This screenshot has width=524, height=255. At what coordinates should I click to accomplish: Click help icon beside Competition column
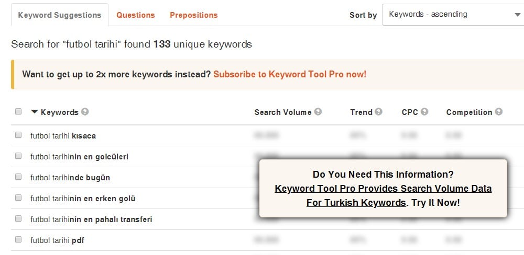(499, 112)
